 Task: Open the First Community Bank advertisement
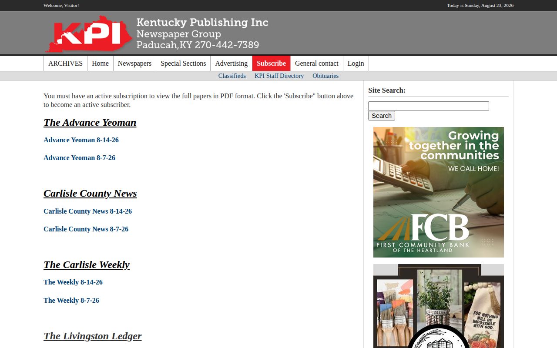[439, 192]
